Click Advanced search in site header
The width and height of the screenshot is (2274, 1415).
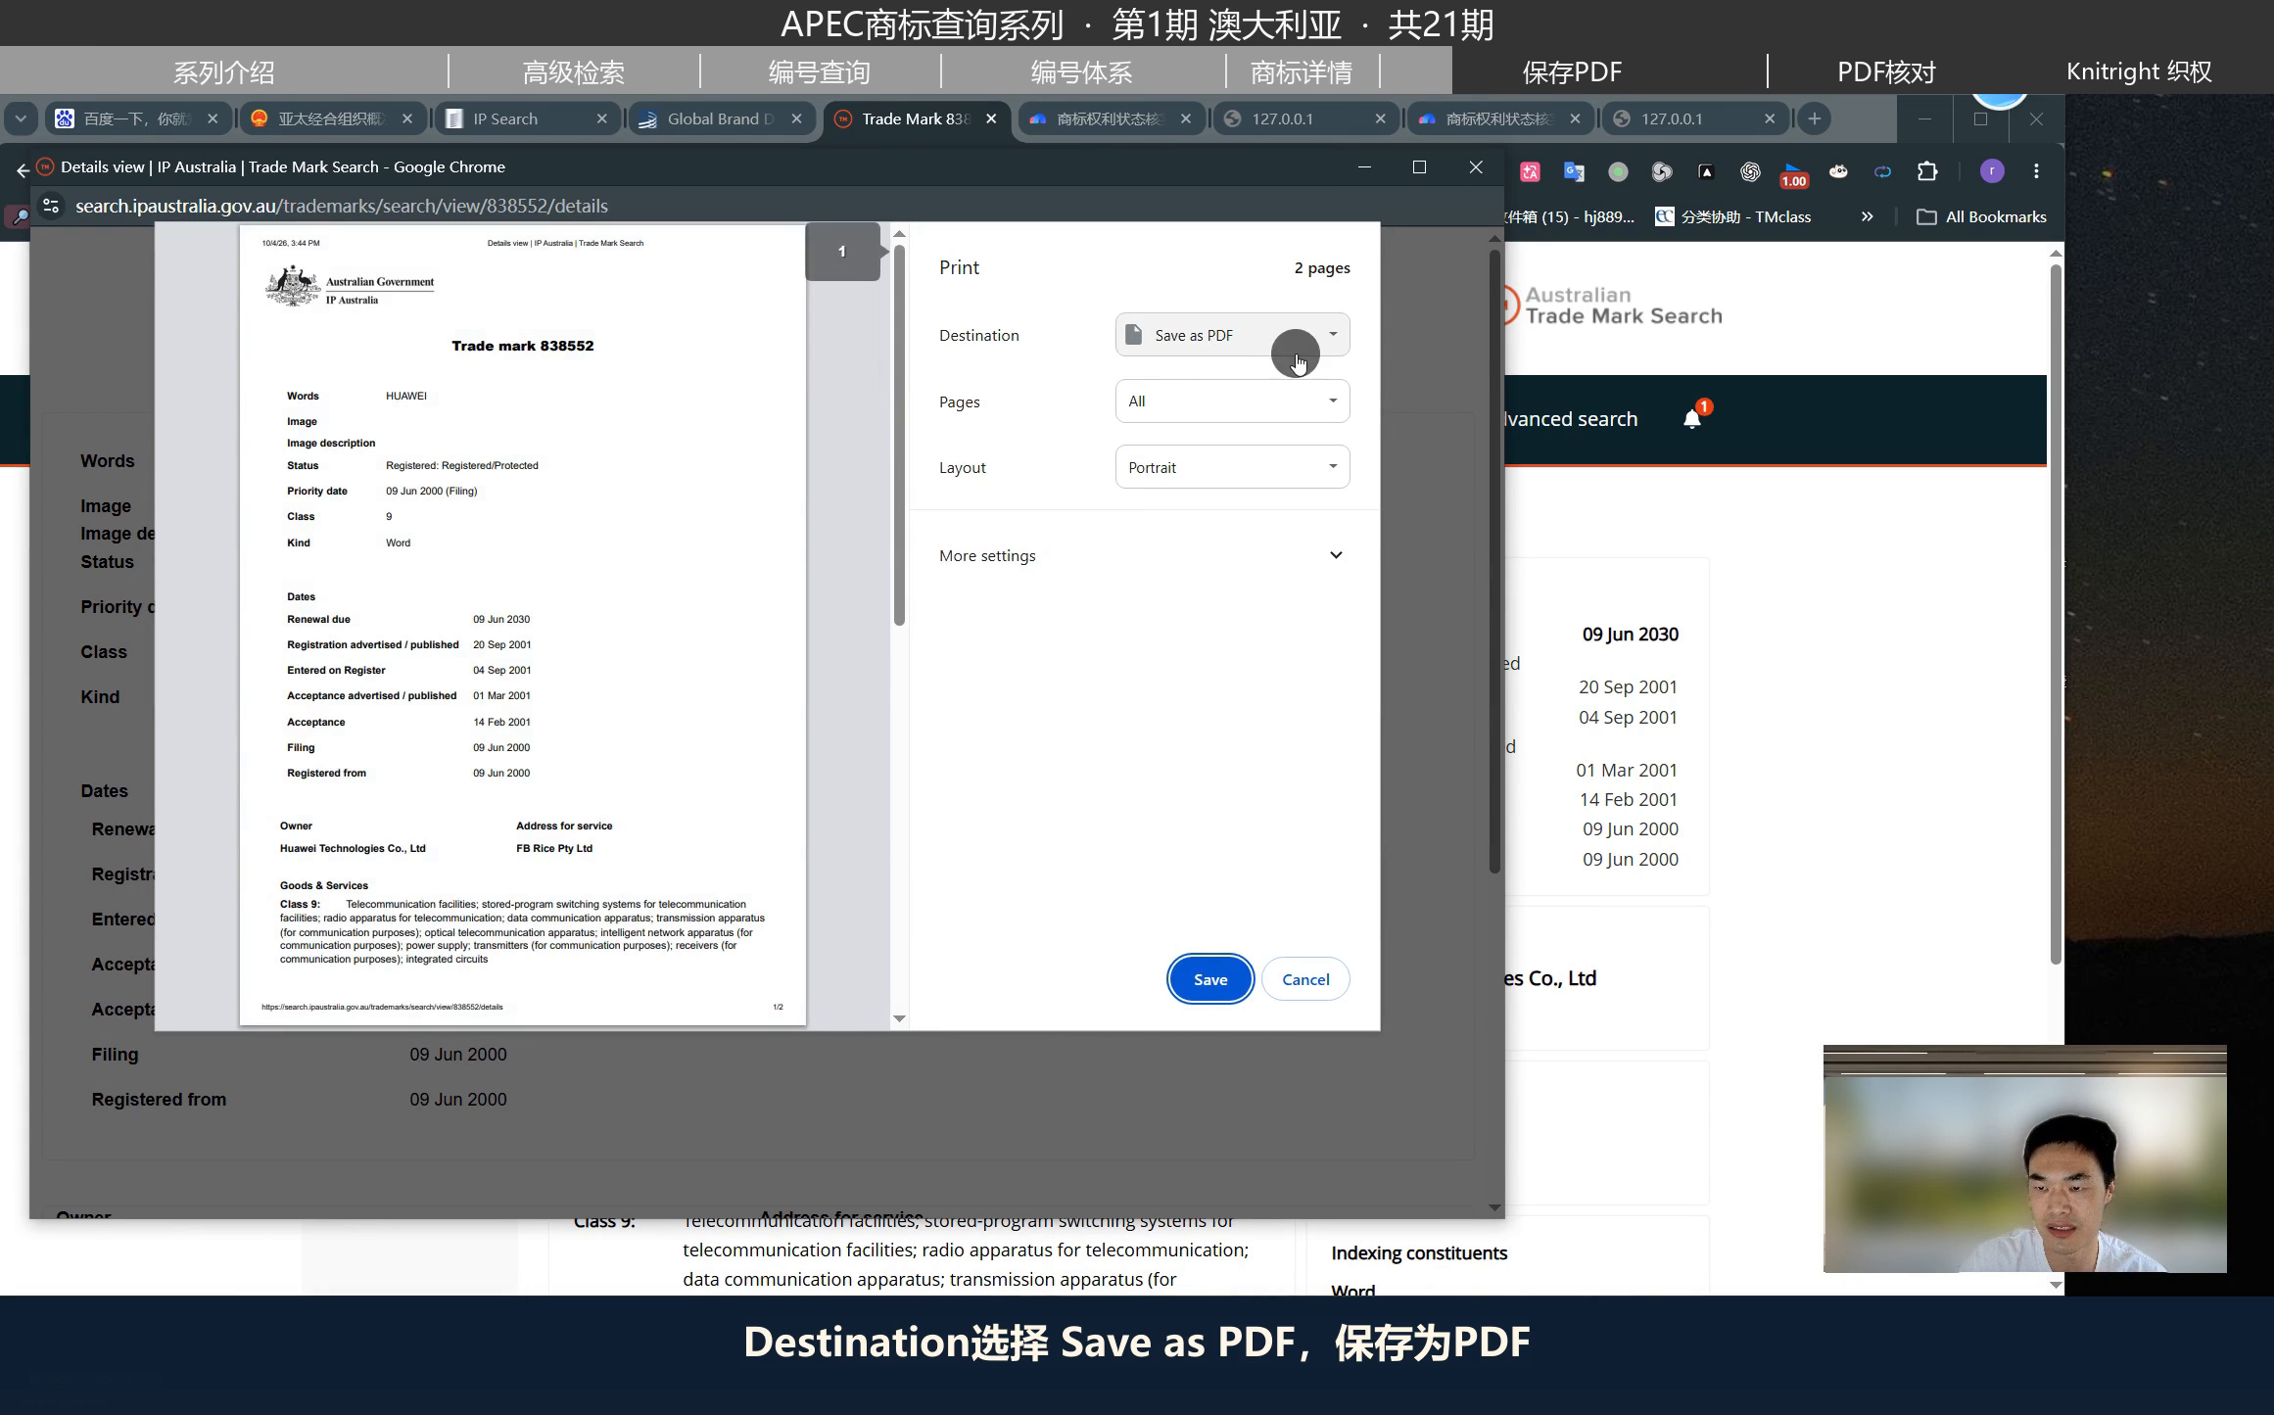point(1571,419)
